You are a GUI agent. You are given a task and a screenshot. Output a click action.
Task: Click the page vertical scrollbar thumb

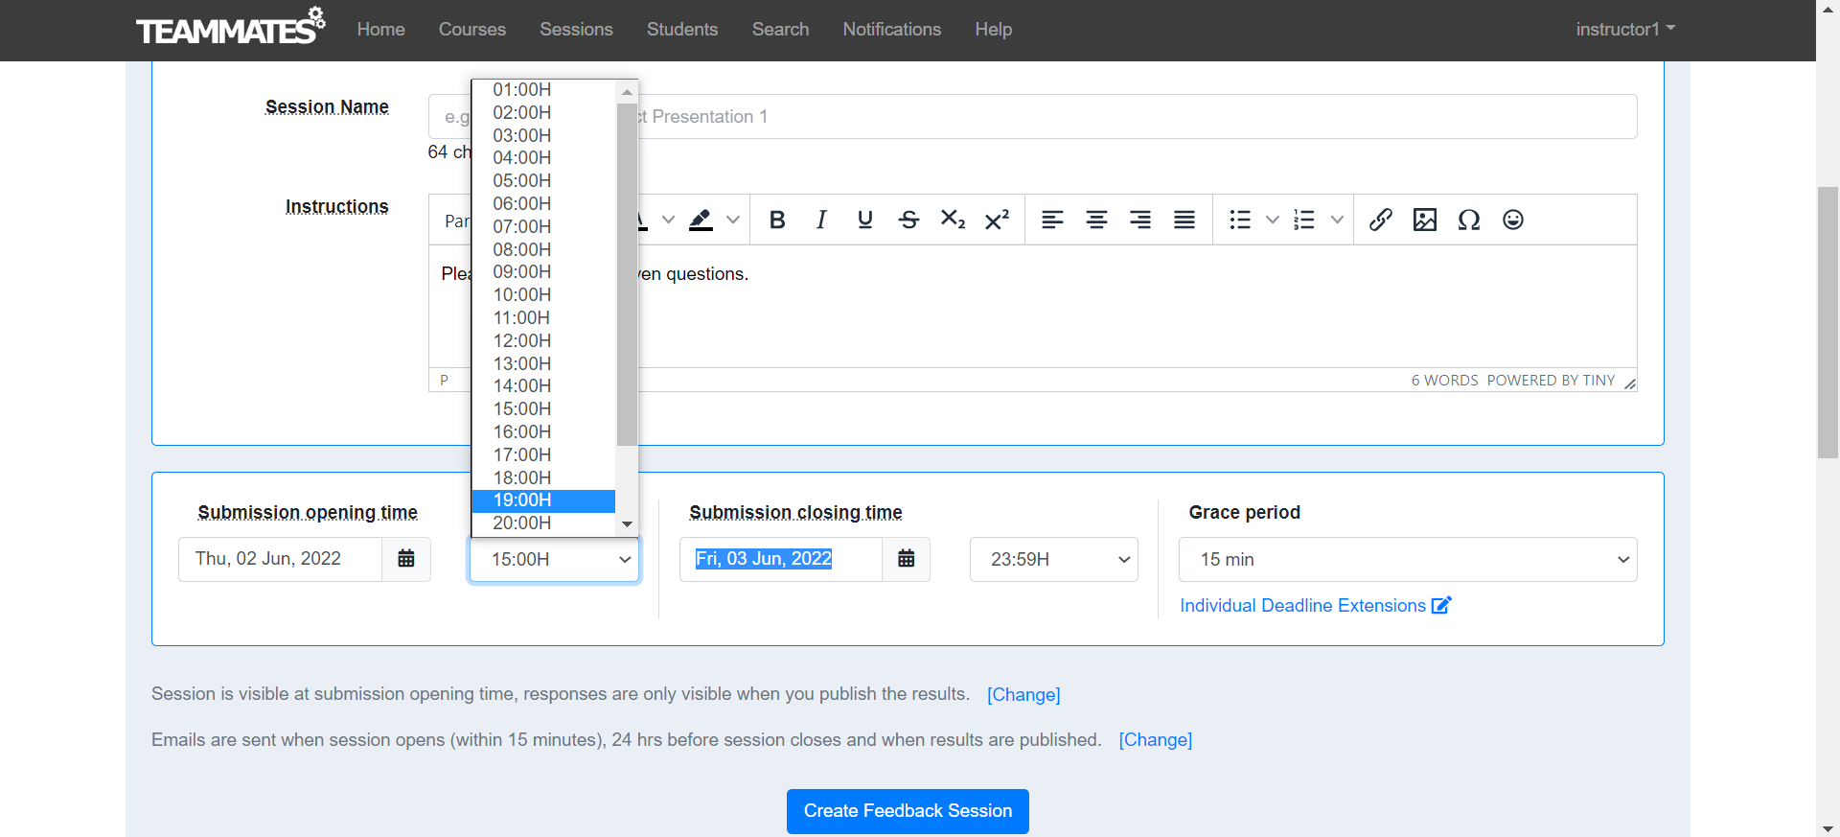(1828, 321)
